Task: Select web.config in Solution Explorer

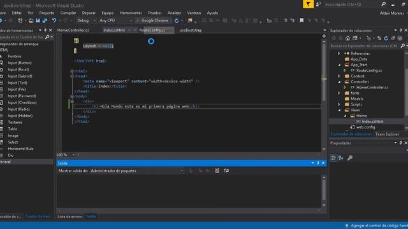Action: click(365, 127)
